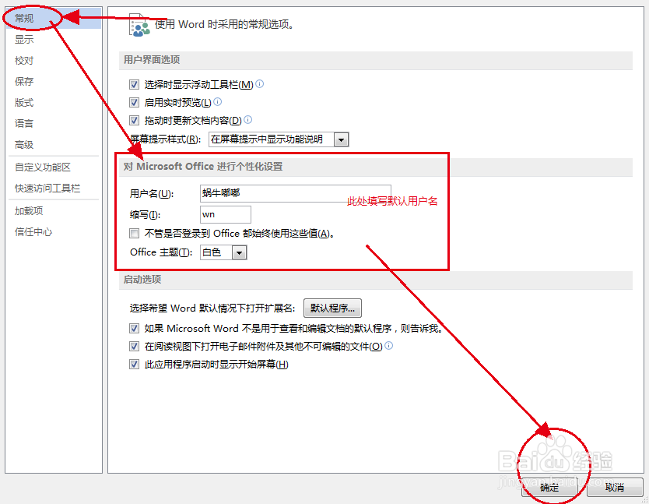Screen dimensions: 649x504
Task: Toggle default program notification checkbox
Action: pos(134,328)
